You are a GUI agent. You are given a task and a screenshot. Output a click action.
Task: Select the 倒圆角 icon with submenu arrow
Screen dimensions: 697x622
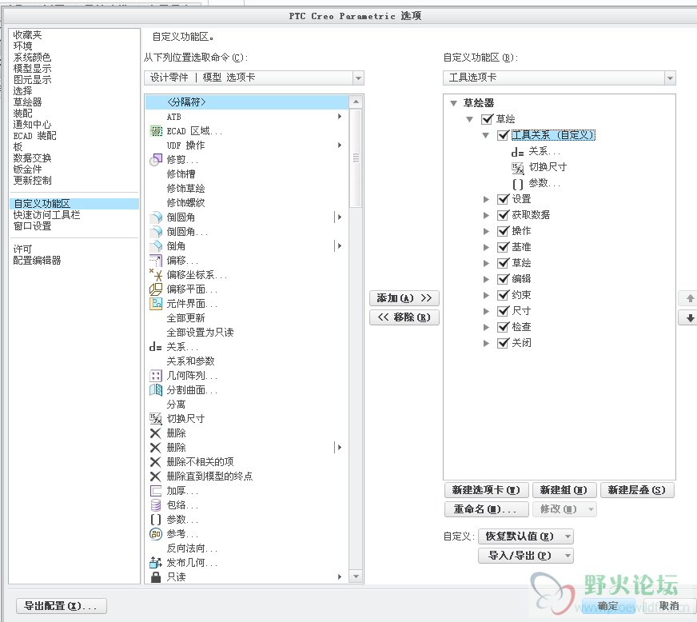click(156, 217)
